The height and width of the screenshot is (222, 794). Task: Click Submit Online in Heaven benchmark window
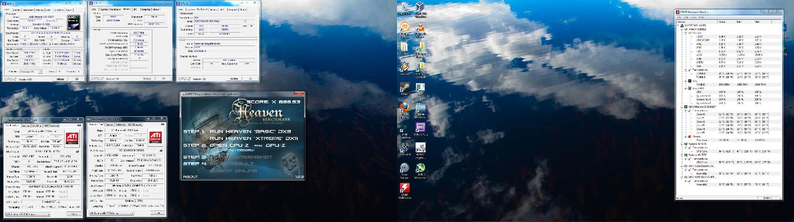coord(234,171)
